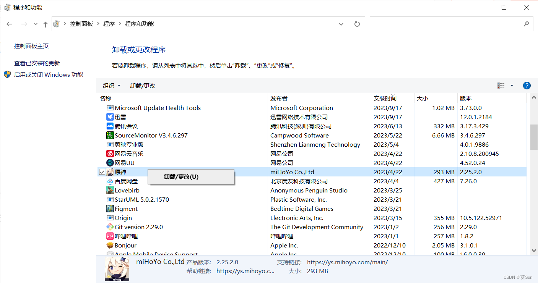
Task: Open 查看已安装的更新 link
Action: [x=37, y=63]
